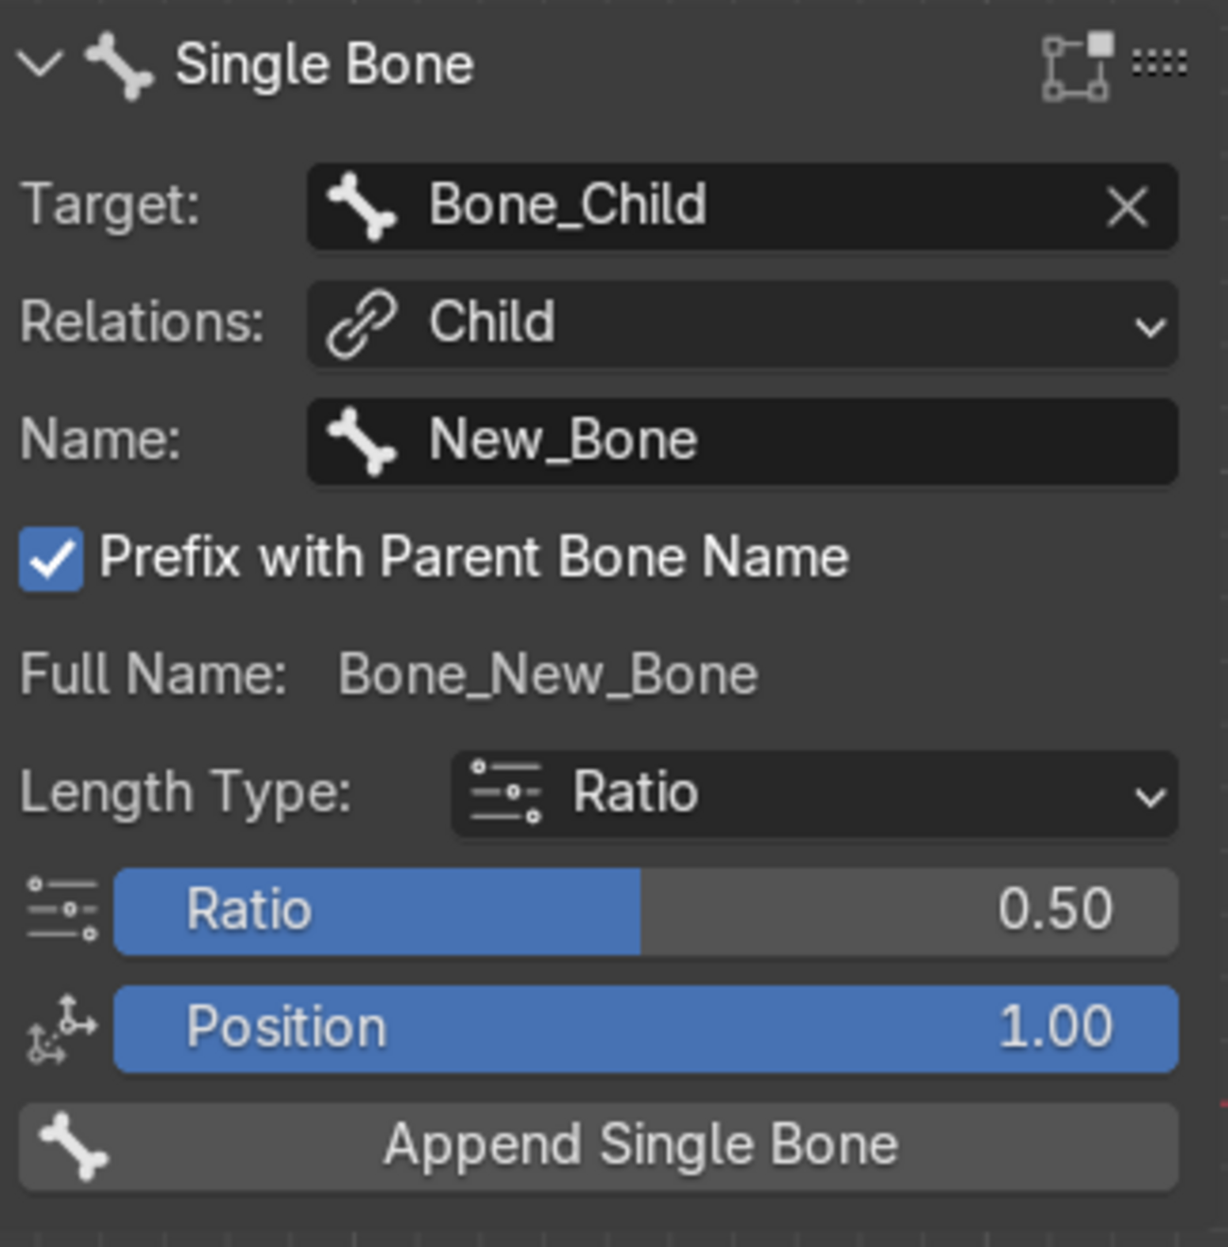Click the axis icon beside Position slider
The height and width of the screenshot is (1247, 1228).
pos(62,1030)
